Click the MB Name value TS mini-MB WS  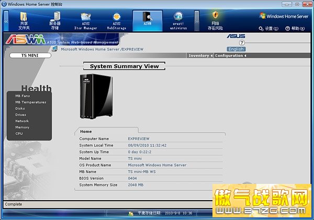[142, 171]
